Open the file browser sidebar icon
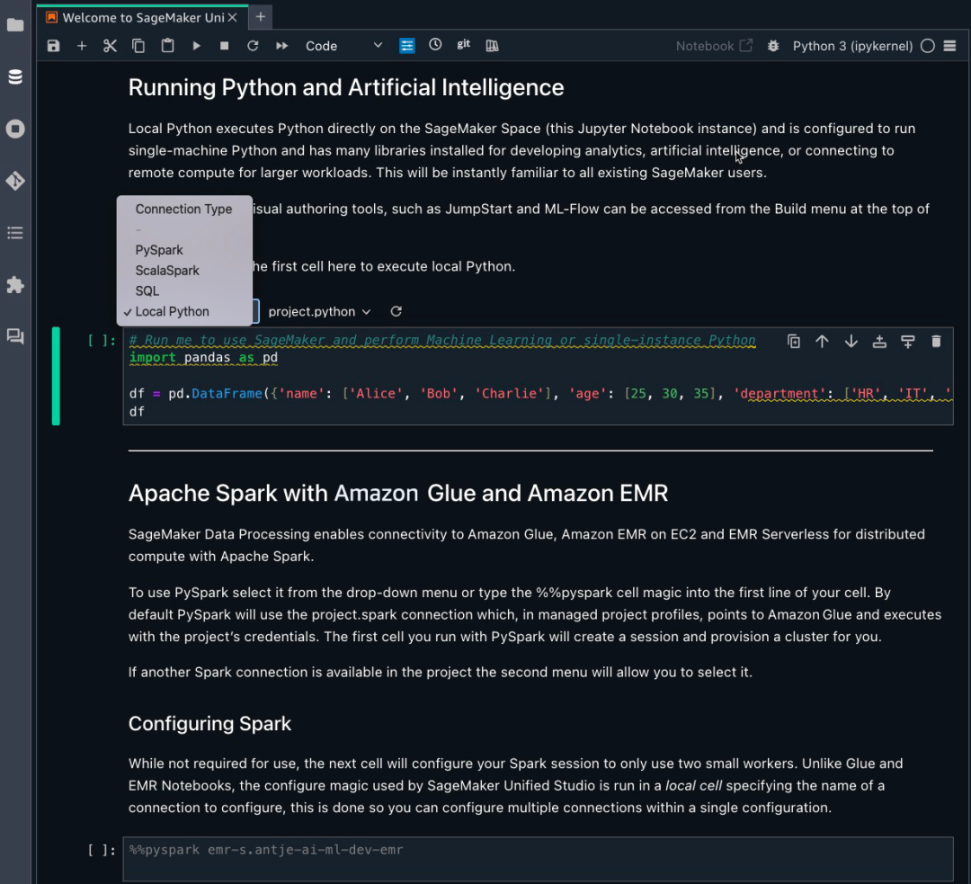Screen dimensions: 971x884 tap(15, 25)
